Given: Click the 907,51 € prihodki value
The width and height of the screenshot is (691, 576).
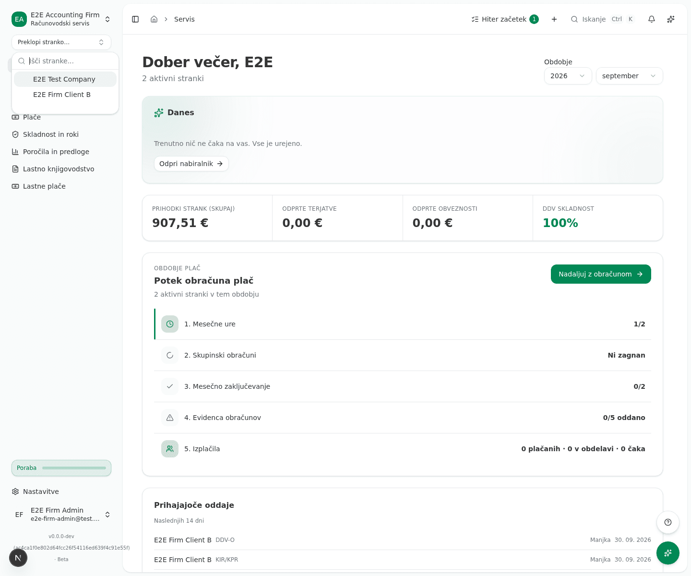Looking at the screenshot, I should (180, 223).
